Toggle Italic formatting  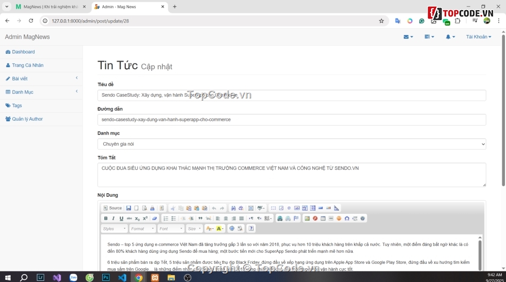[113, 219]
